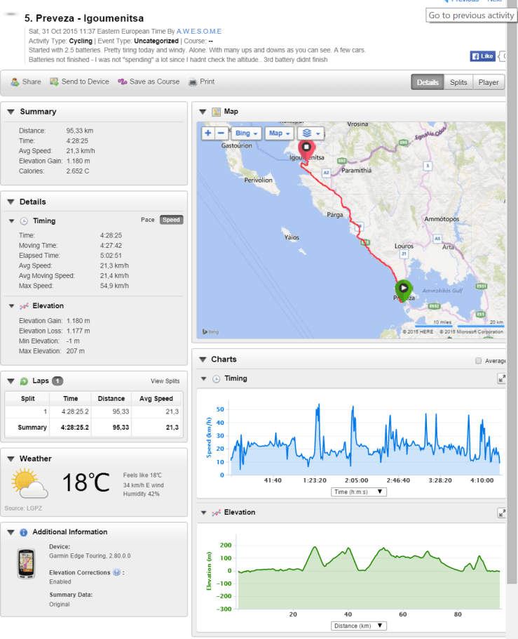The width and height of the screenshot is (518, 639).
Task: Open the View Splits link
Action: click(x=165, y=381)
